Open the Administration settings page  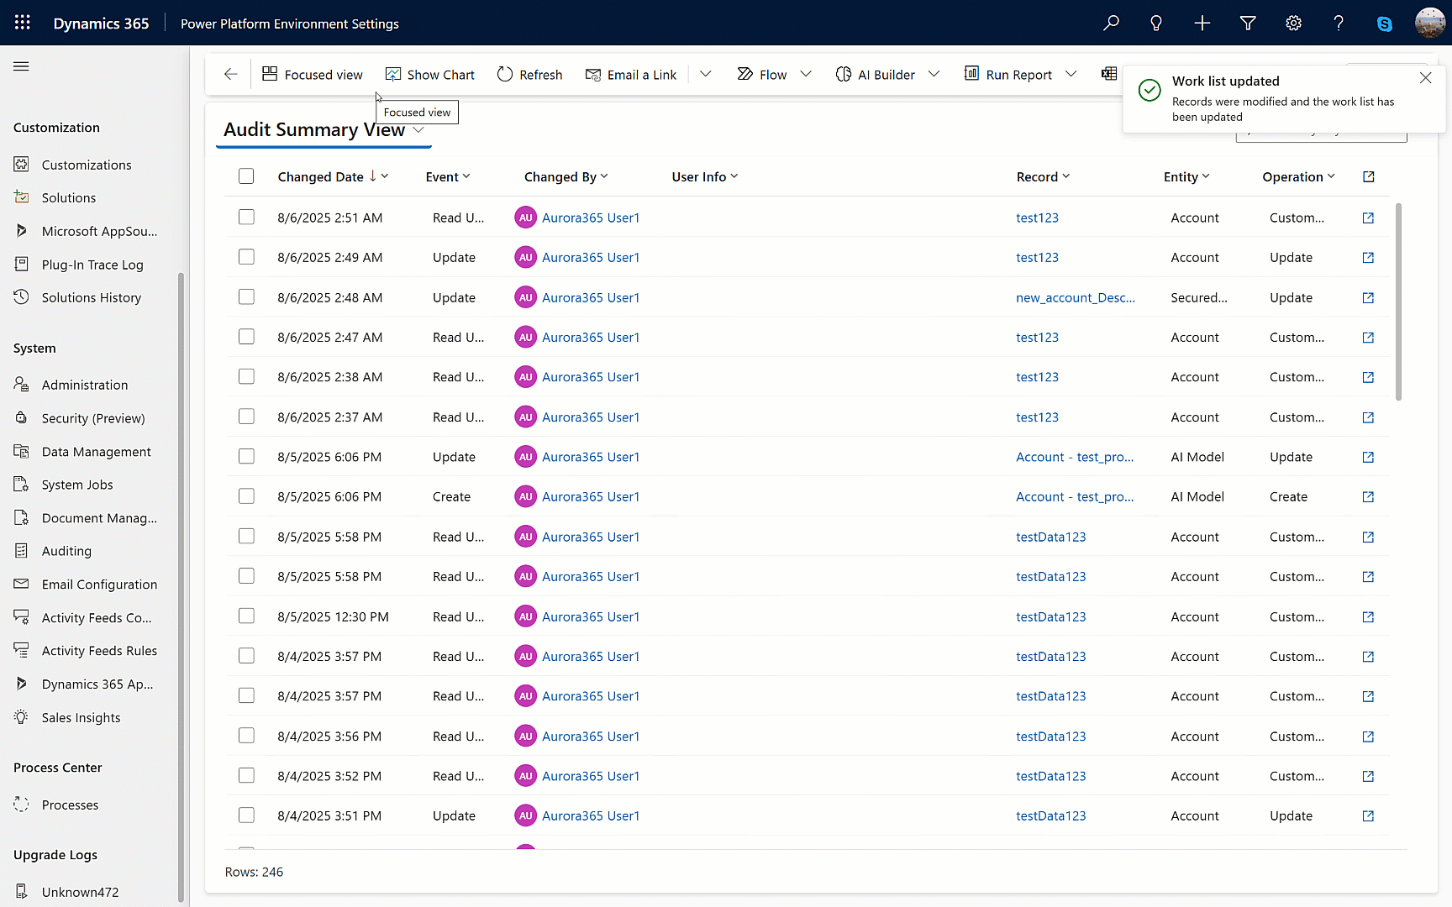(84, 384)
